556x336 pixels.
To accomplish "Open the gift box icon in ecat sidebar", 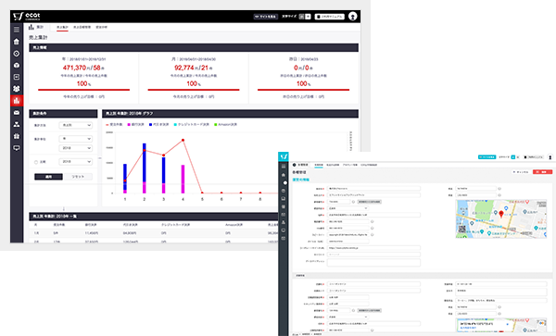I will pos(17,136).
